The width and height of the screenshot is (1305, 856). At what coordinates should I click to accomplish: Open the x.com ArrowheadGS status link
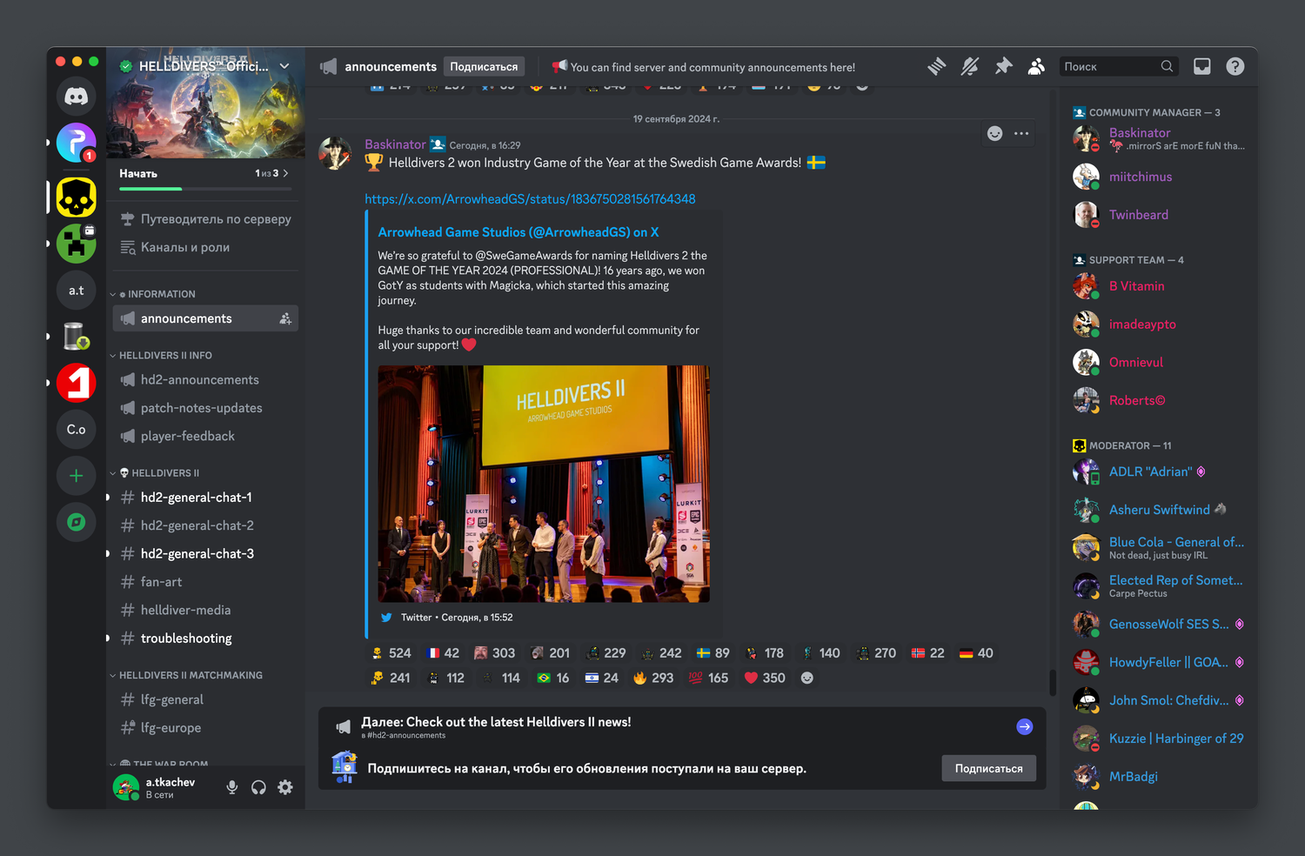point(530,199)
